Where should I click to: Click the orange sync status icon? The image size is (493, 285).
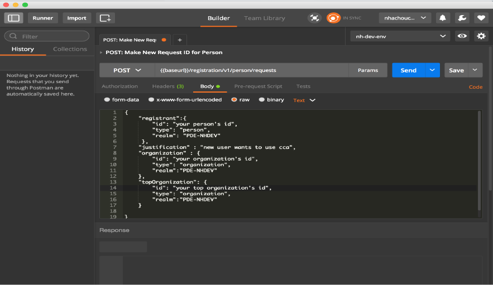pyautogui.click(x=333, y=18)
